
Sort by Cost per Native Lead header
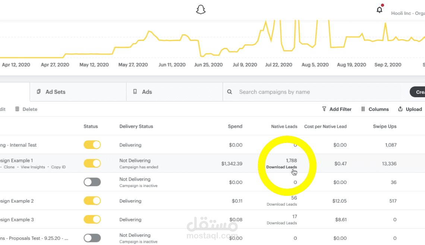click(x=325, y=127)
